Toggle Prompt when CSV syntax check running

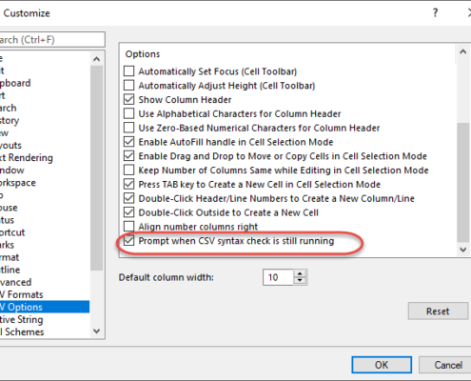[x=128, y=241]
